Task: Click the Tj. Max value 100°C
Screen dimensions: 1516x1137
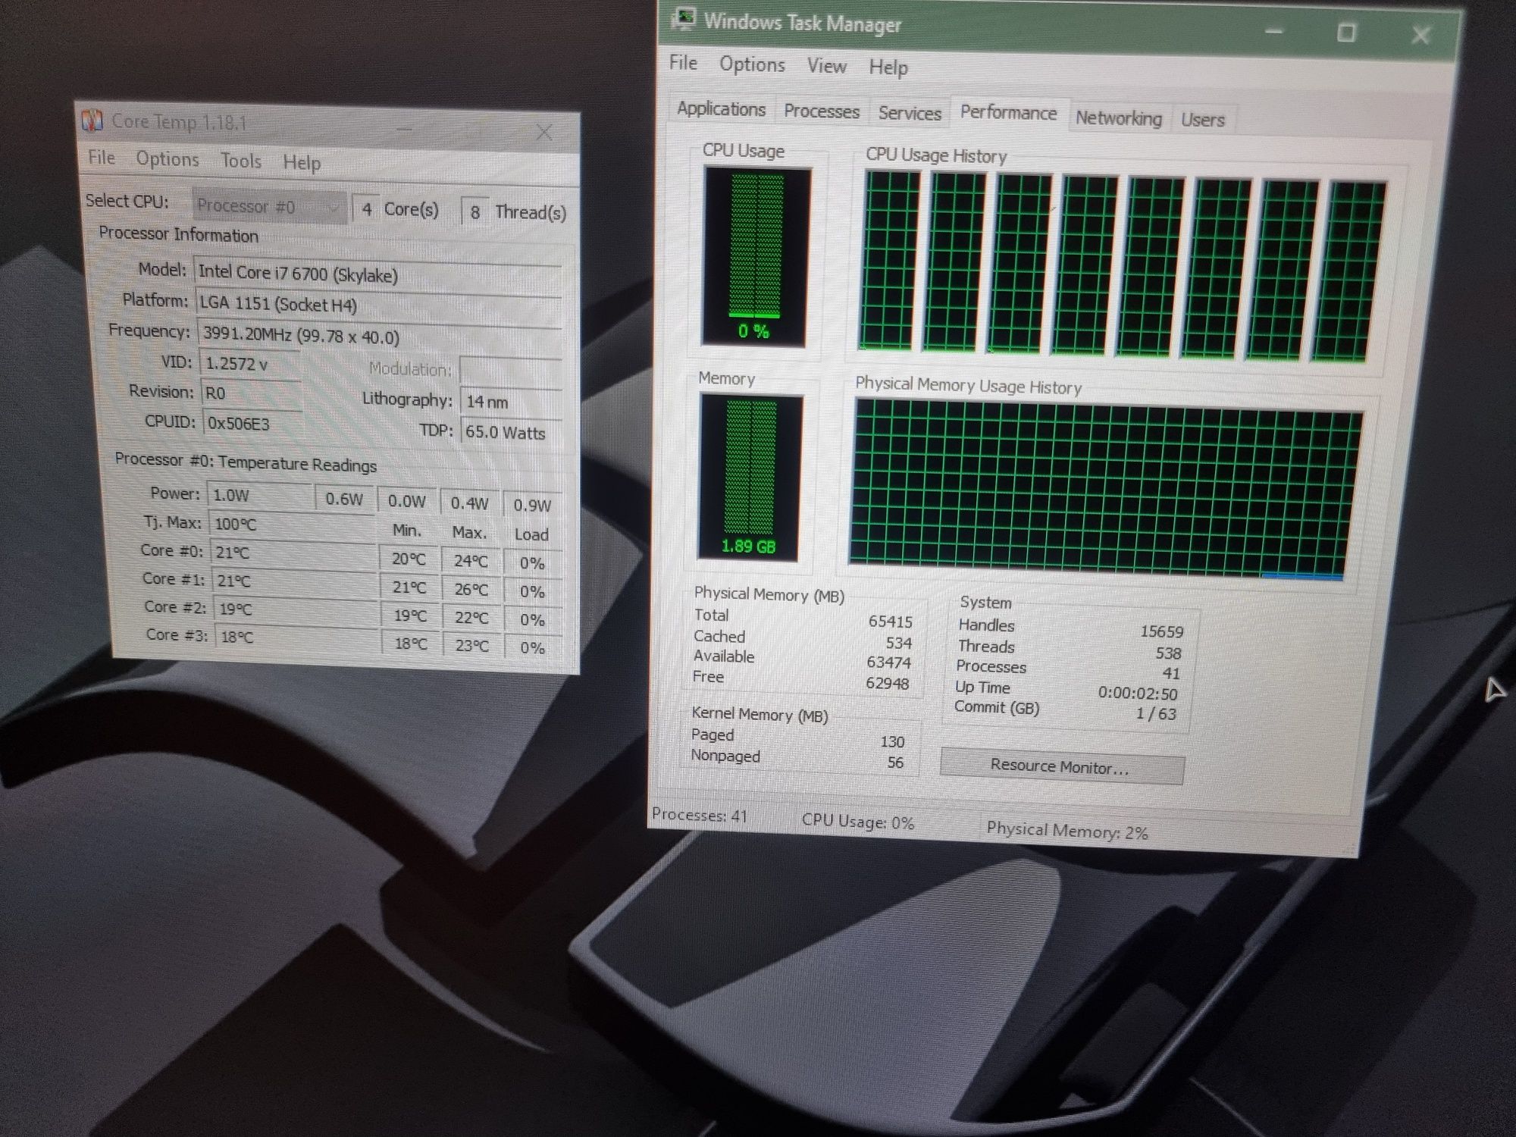Action: point(292,524)
